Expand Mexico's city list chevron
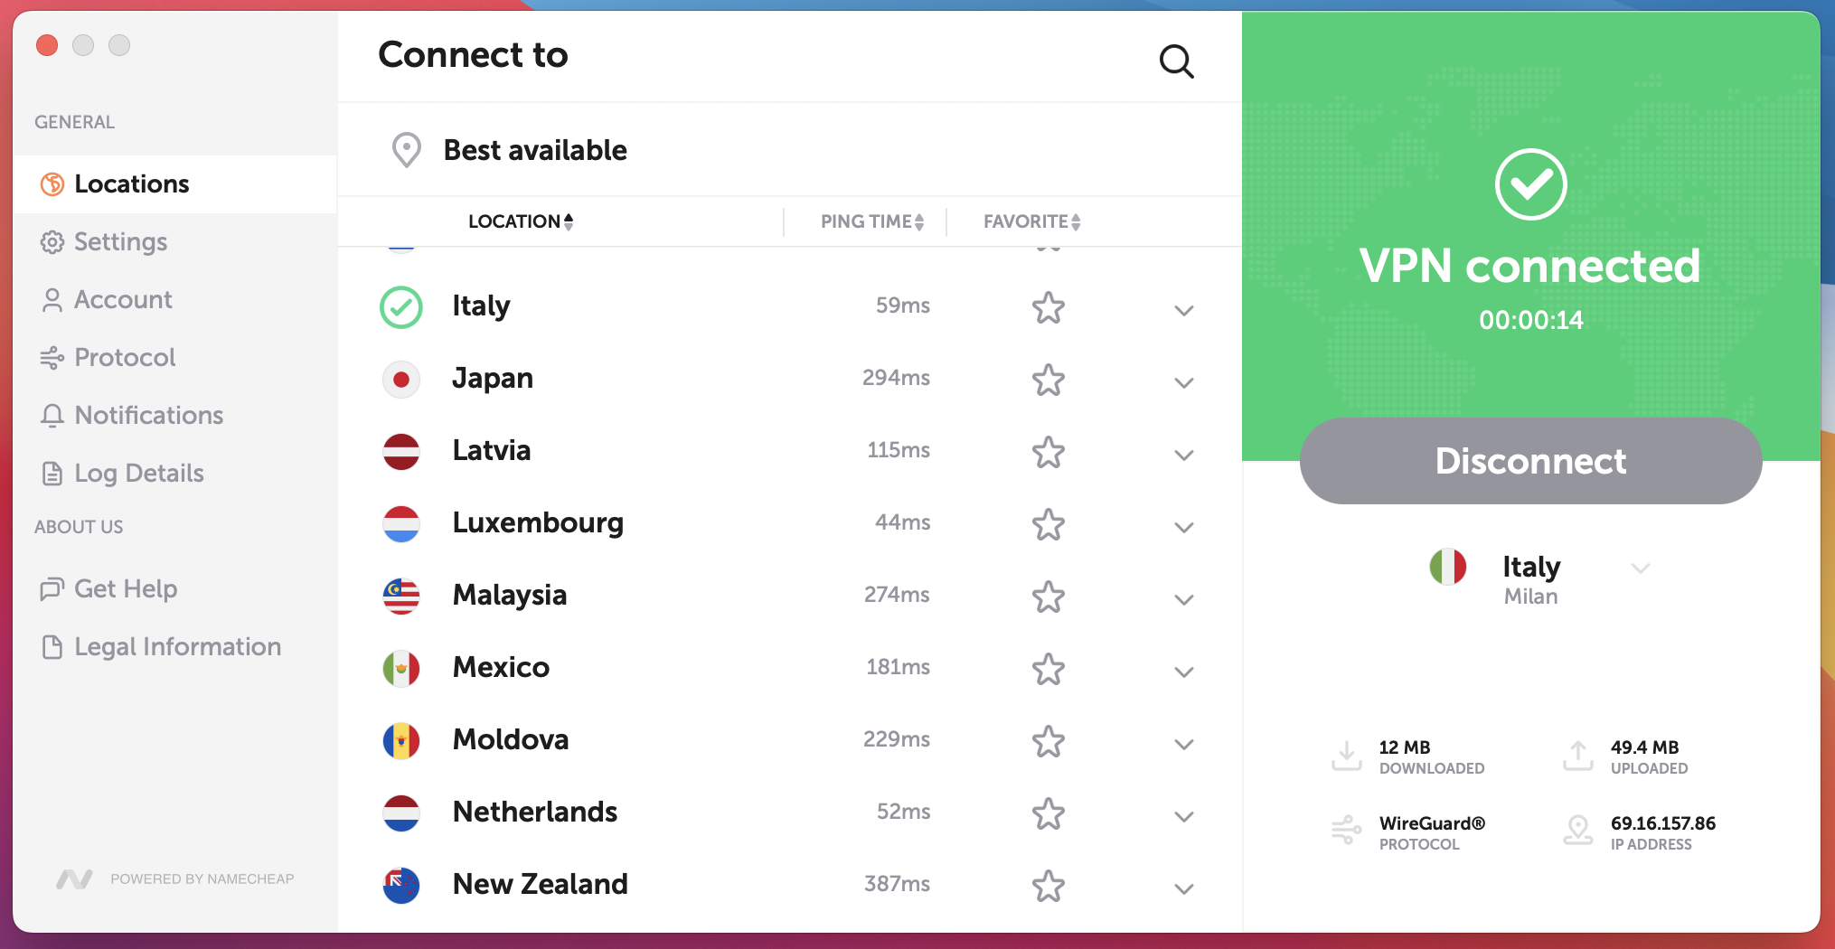Viewport: 1835px width, 949px height. click(x=1184, y=672)
